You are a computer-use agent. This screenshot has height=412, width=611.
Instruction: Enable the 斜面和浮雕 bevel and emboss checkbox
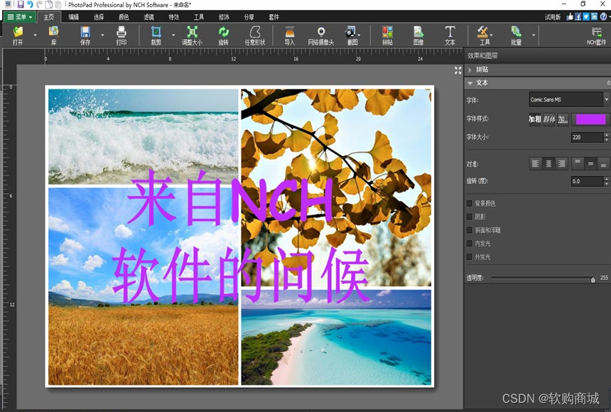tap(470, 230)
